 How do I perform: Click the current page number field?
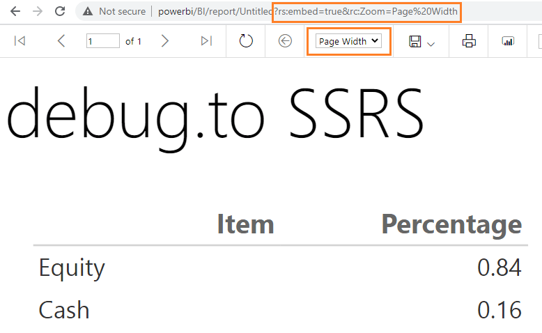pos(102,41)
